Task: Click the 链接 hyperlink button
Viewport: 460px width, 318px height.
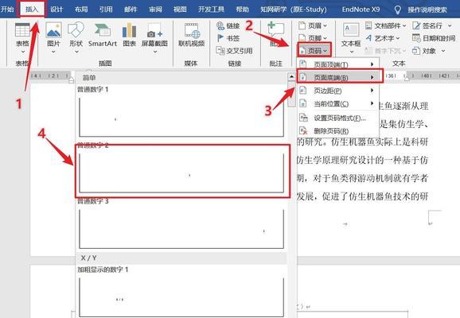Action: click(x=228, y=25)
